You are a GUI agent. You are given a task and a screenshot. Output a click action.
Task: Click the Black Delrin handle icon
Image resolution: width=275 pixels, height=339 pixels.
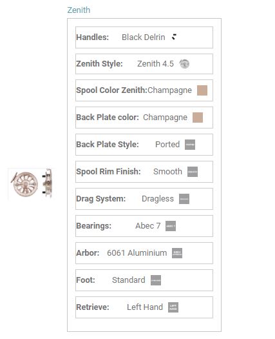(175, 37)
